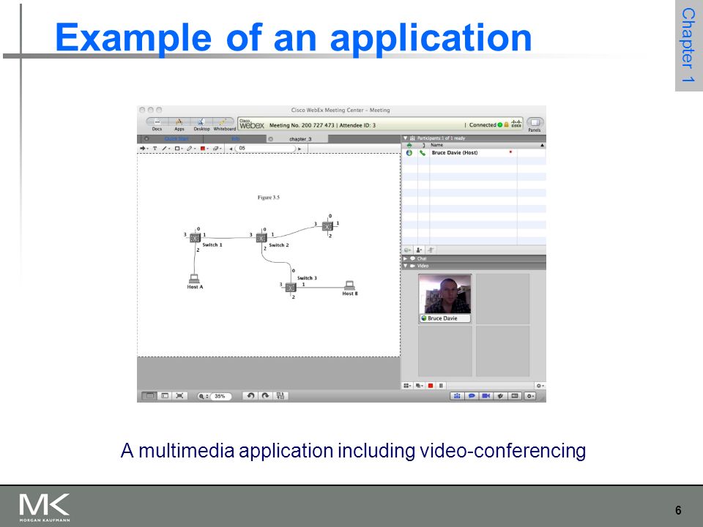
Task: Pause the video feed
Action: [x=441, y=386]
